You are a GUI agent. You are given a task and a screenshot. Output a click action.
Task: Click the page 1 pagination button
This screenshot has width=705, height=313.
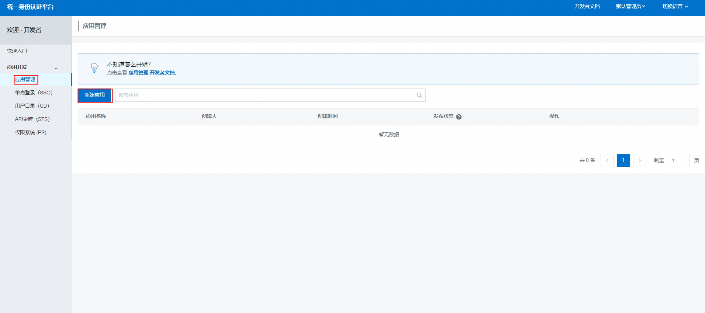click(x=623, y=160)
